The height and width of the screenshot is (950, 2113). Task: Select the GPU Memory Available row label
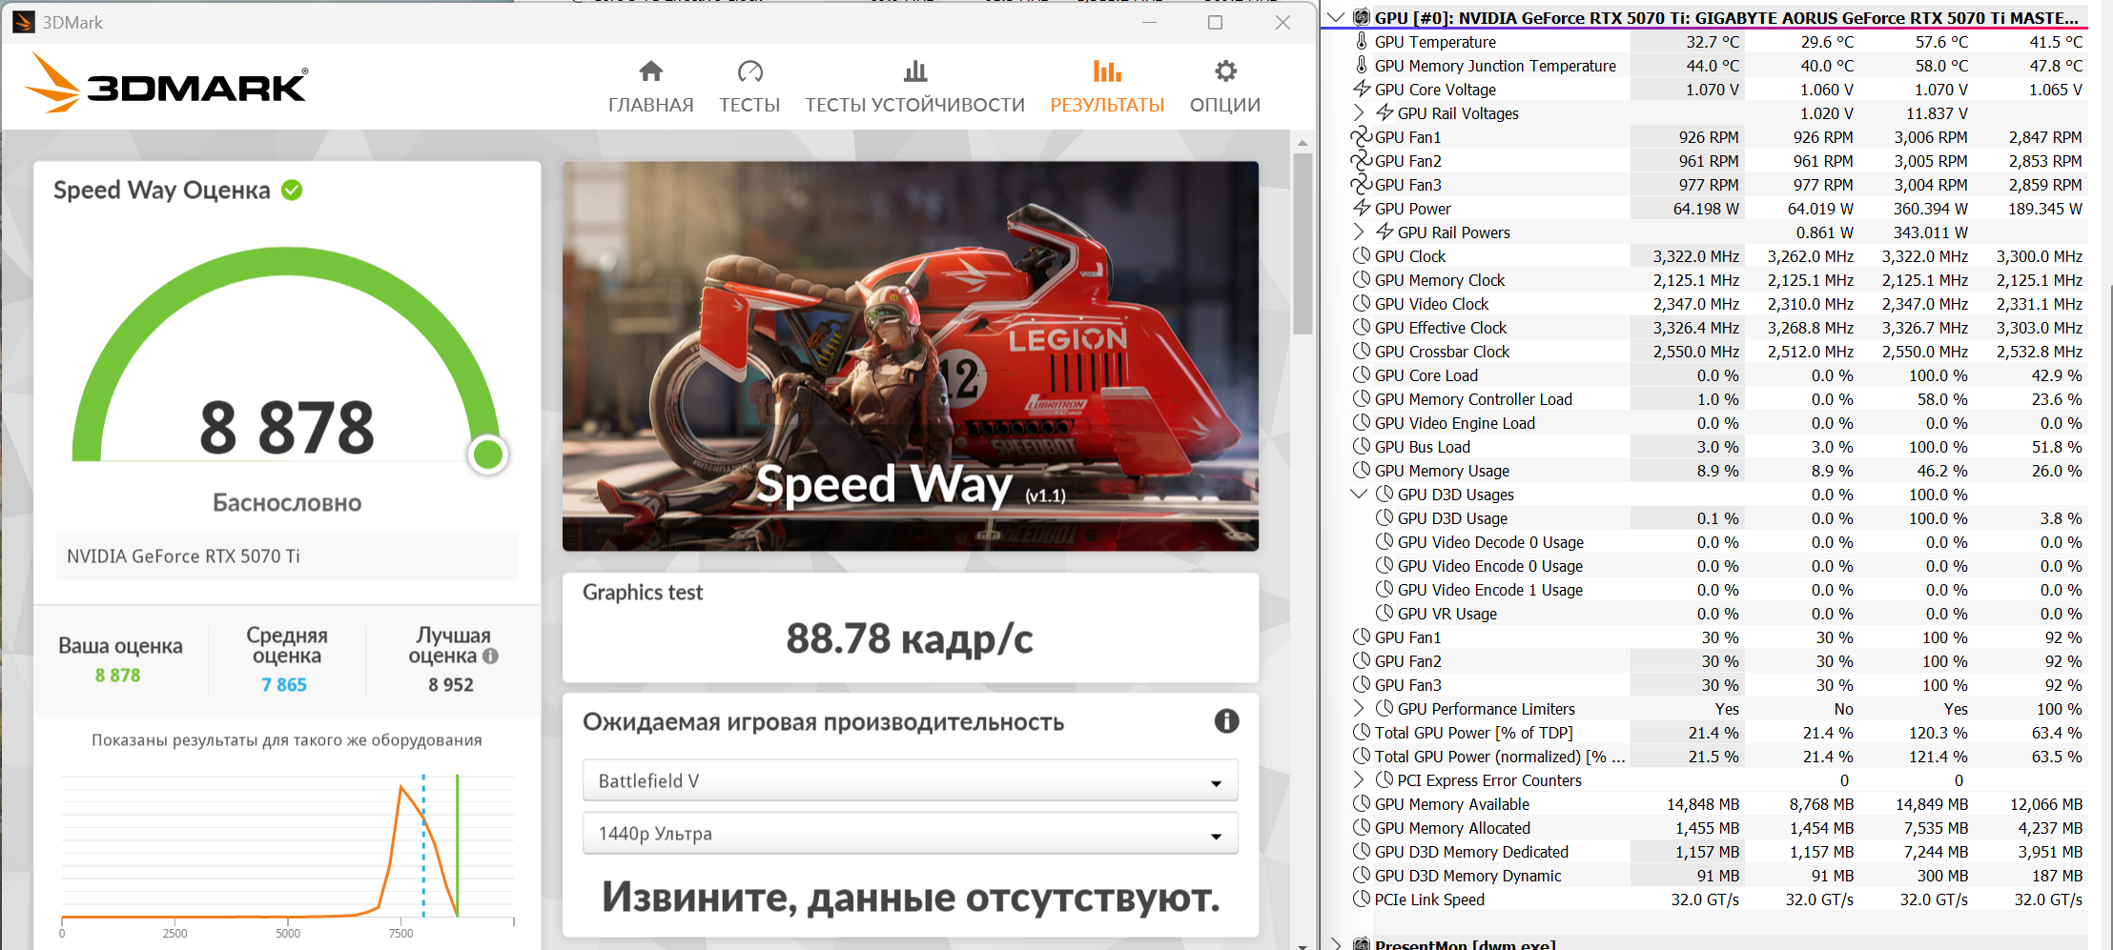tap(1452, 803)
